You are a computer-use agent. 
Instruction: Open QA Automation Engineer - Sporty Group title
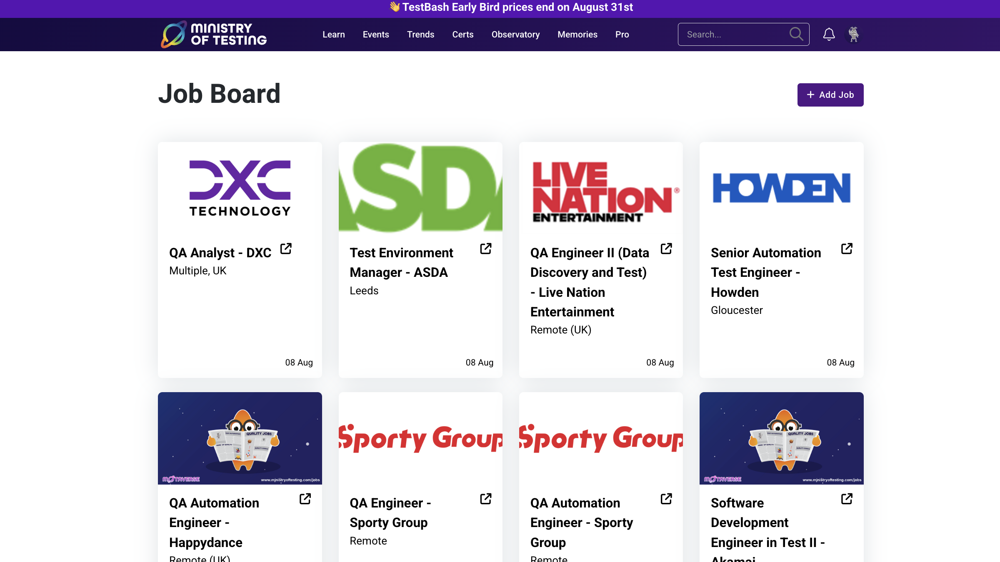[582, 522]
